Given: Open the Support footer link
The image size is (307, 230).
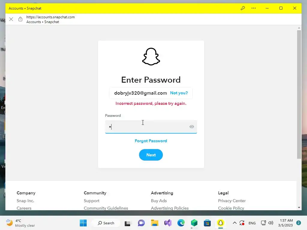Looking at the screenshot, I should click(91, 201).
